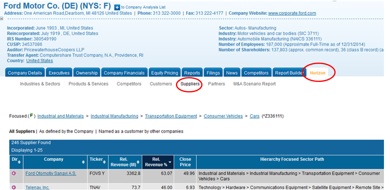Open the Reports tab
This screenshot has width=390, height=190.
click(x=192, y=73)
